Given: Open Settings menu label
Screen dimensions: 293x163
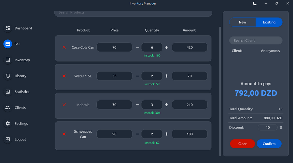Looking at the screenshot, I should (x=21, y=124).
